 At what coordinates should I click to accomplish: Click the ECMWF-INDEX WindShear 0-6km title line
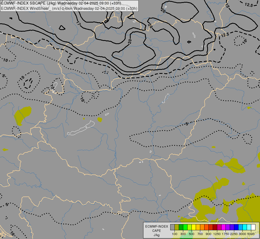(x=69, y=8)
